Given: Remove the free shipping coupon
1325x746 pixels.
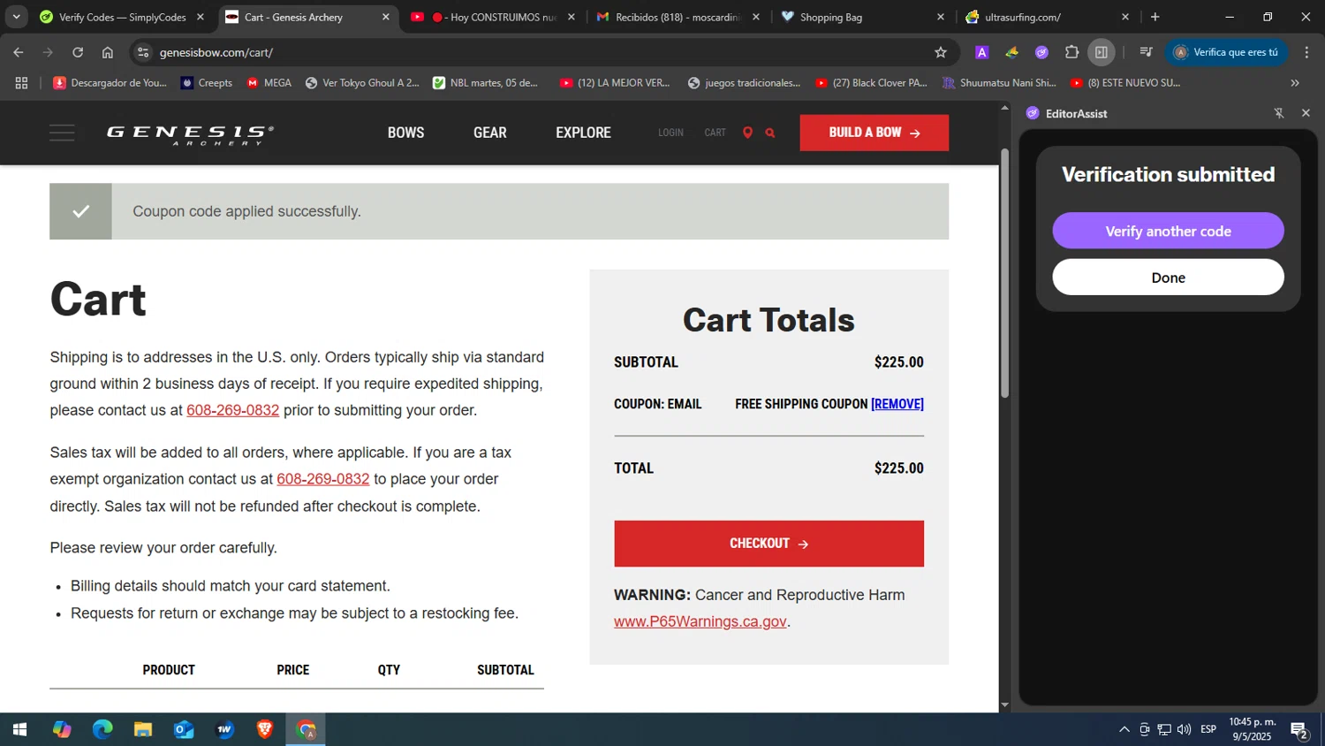Looking at the screenshot, I should [x=897, y=404].
